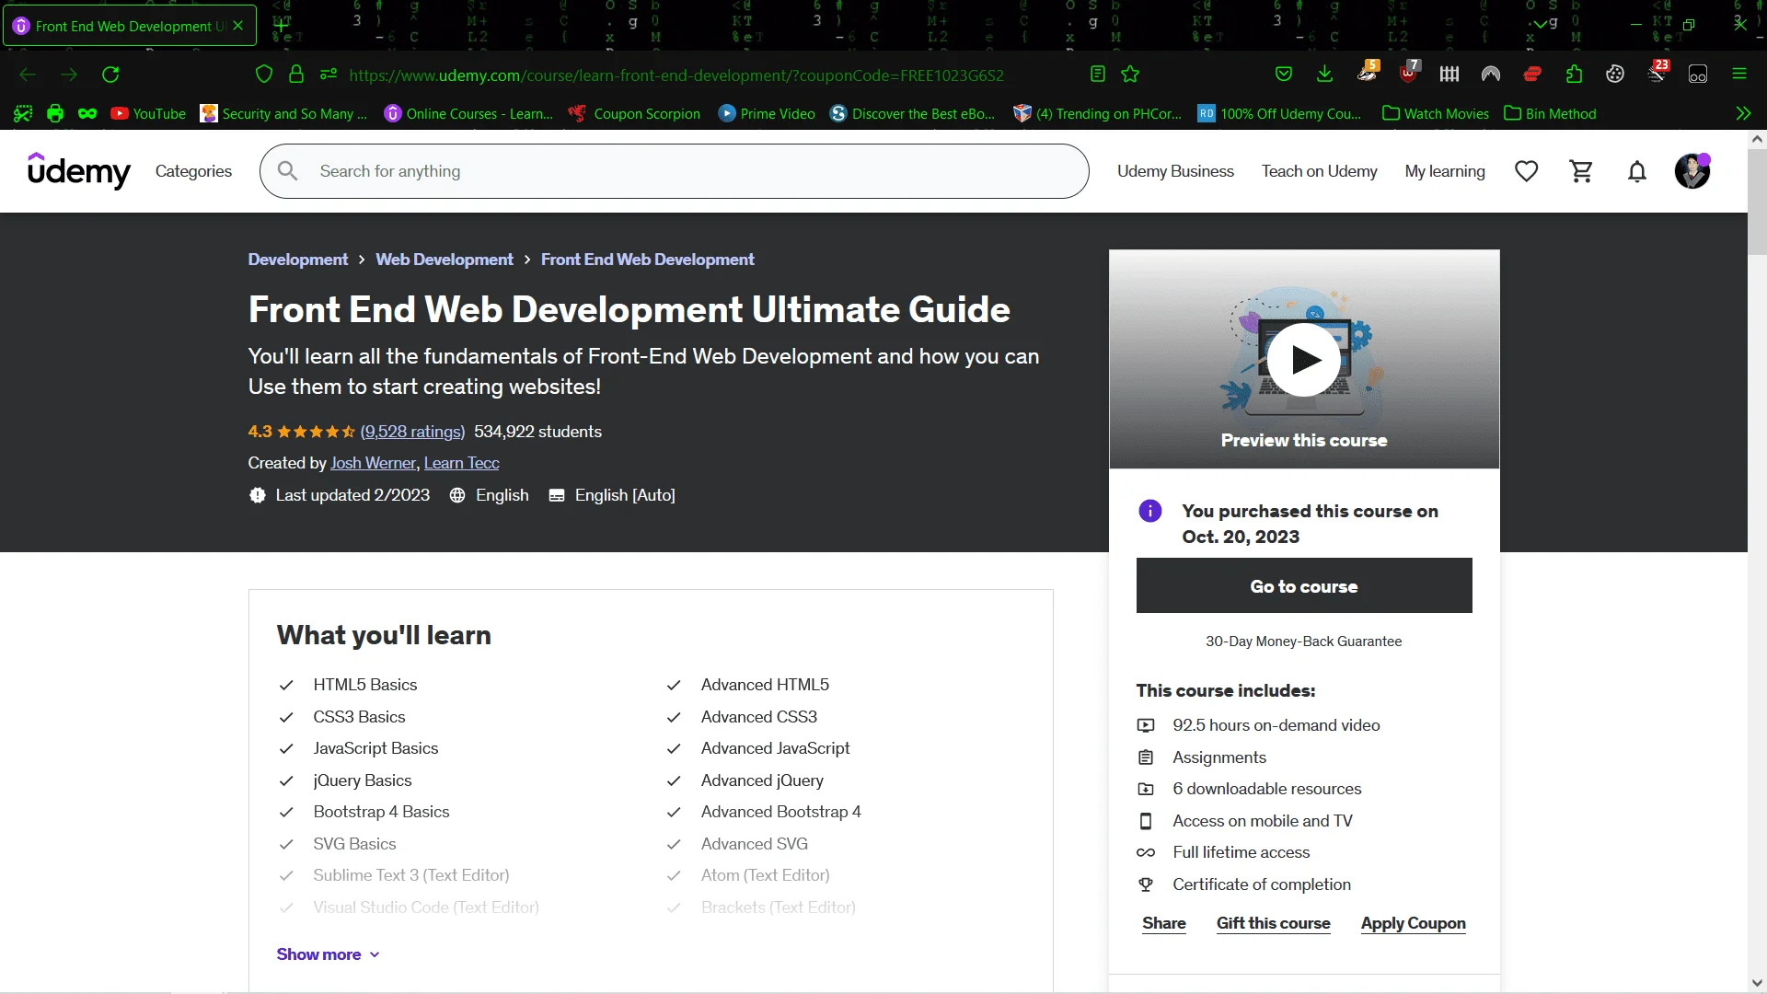Open Udemy Business in the header
This screenshot has height=994, width=1767.
coord(1175,171)
